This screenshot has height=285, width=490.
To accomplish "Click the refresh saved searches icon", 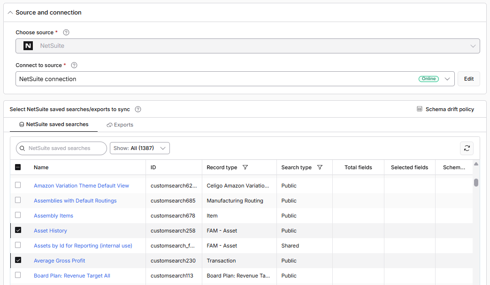I will click(467, 148).
